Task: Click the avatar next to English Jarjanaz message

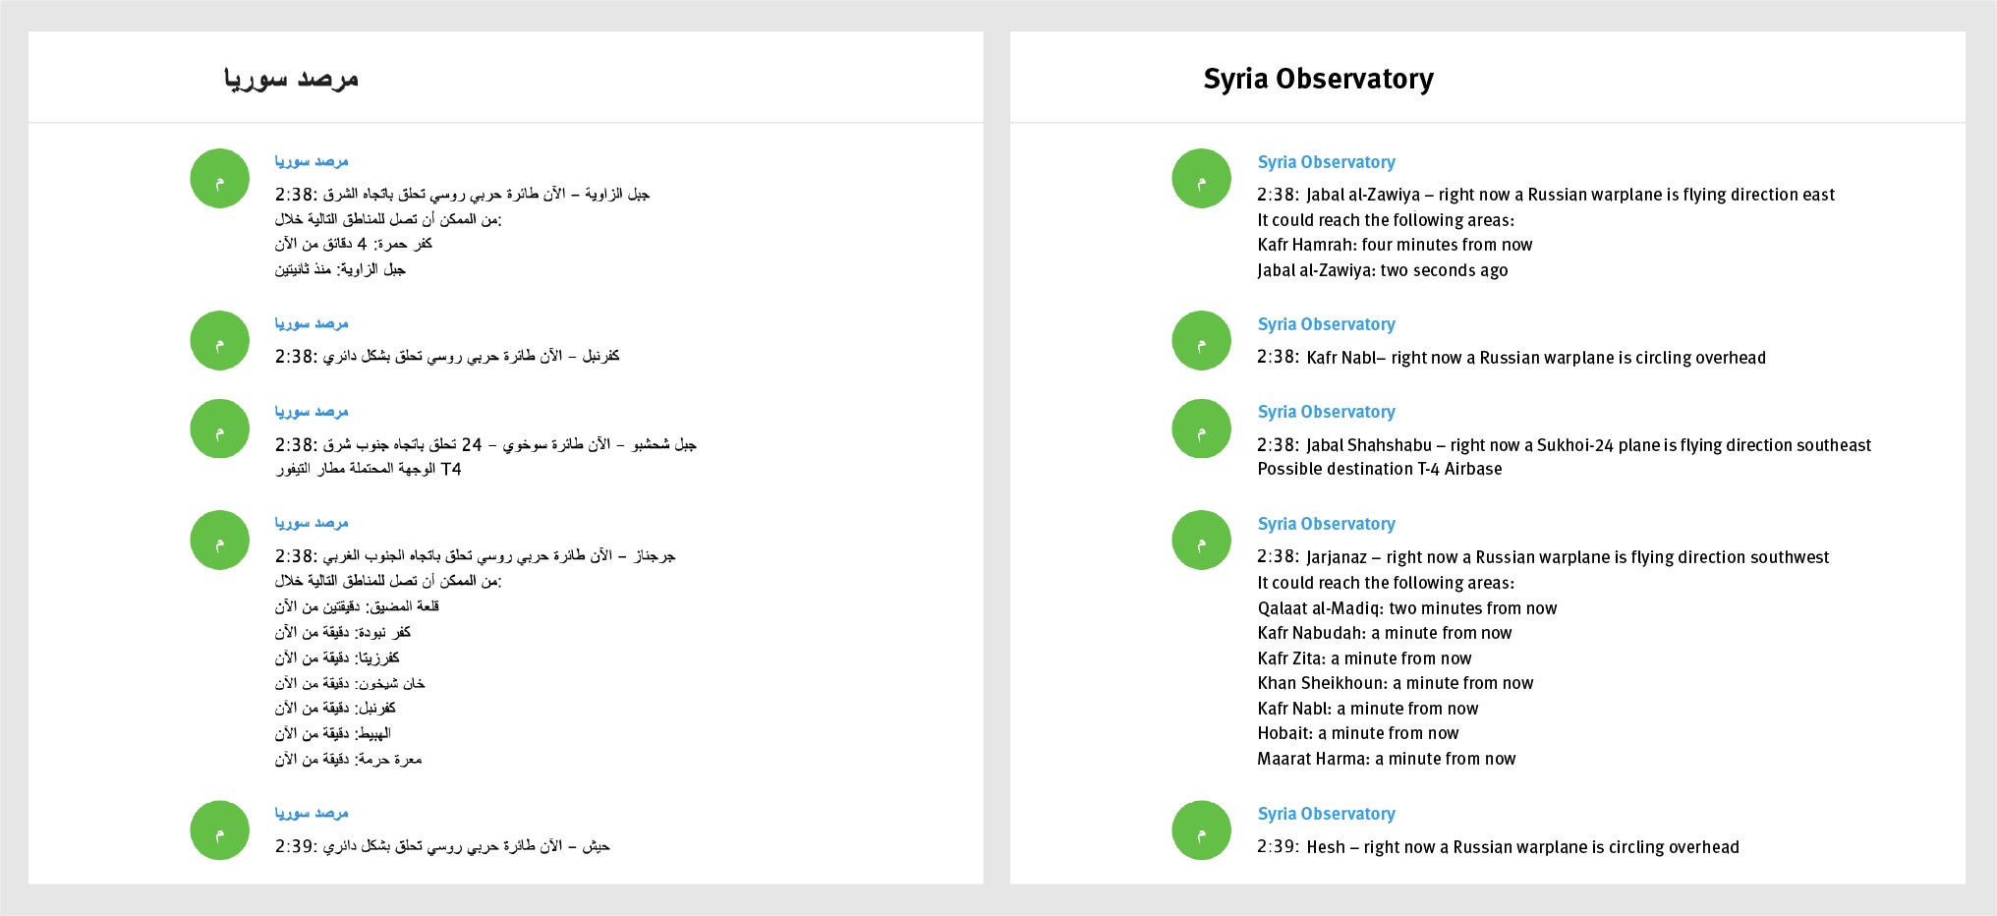Action: (1201, 540)
